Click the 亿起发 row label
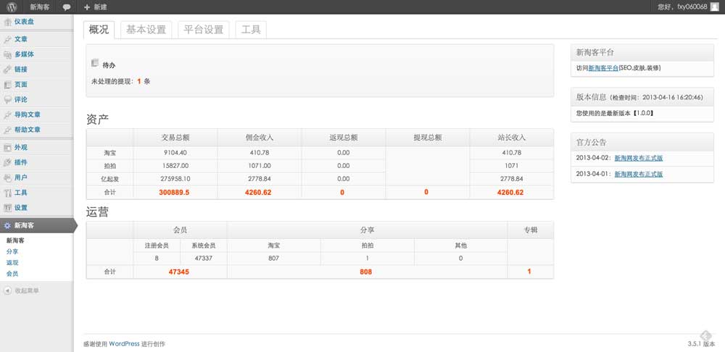 tap(111, 179)
